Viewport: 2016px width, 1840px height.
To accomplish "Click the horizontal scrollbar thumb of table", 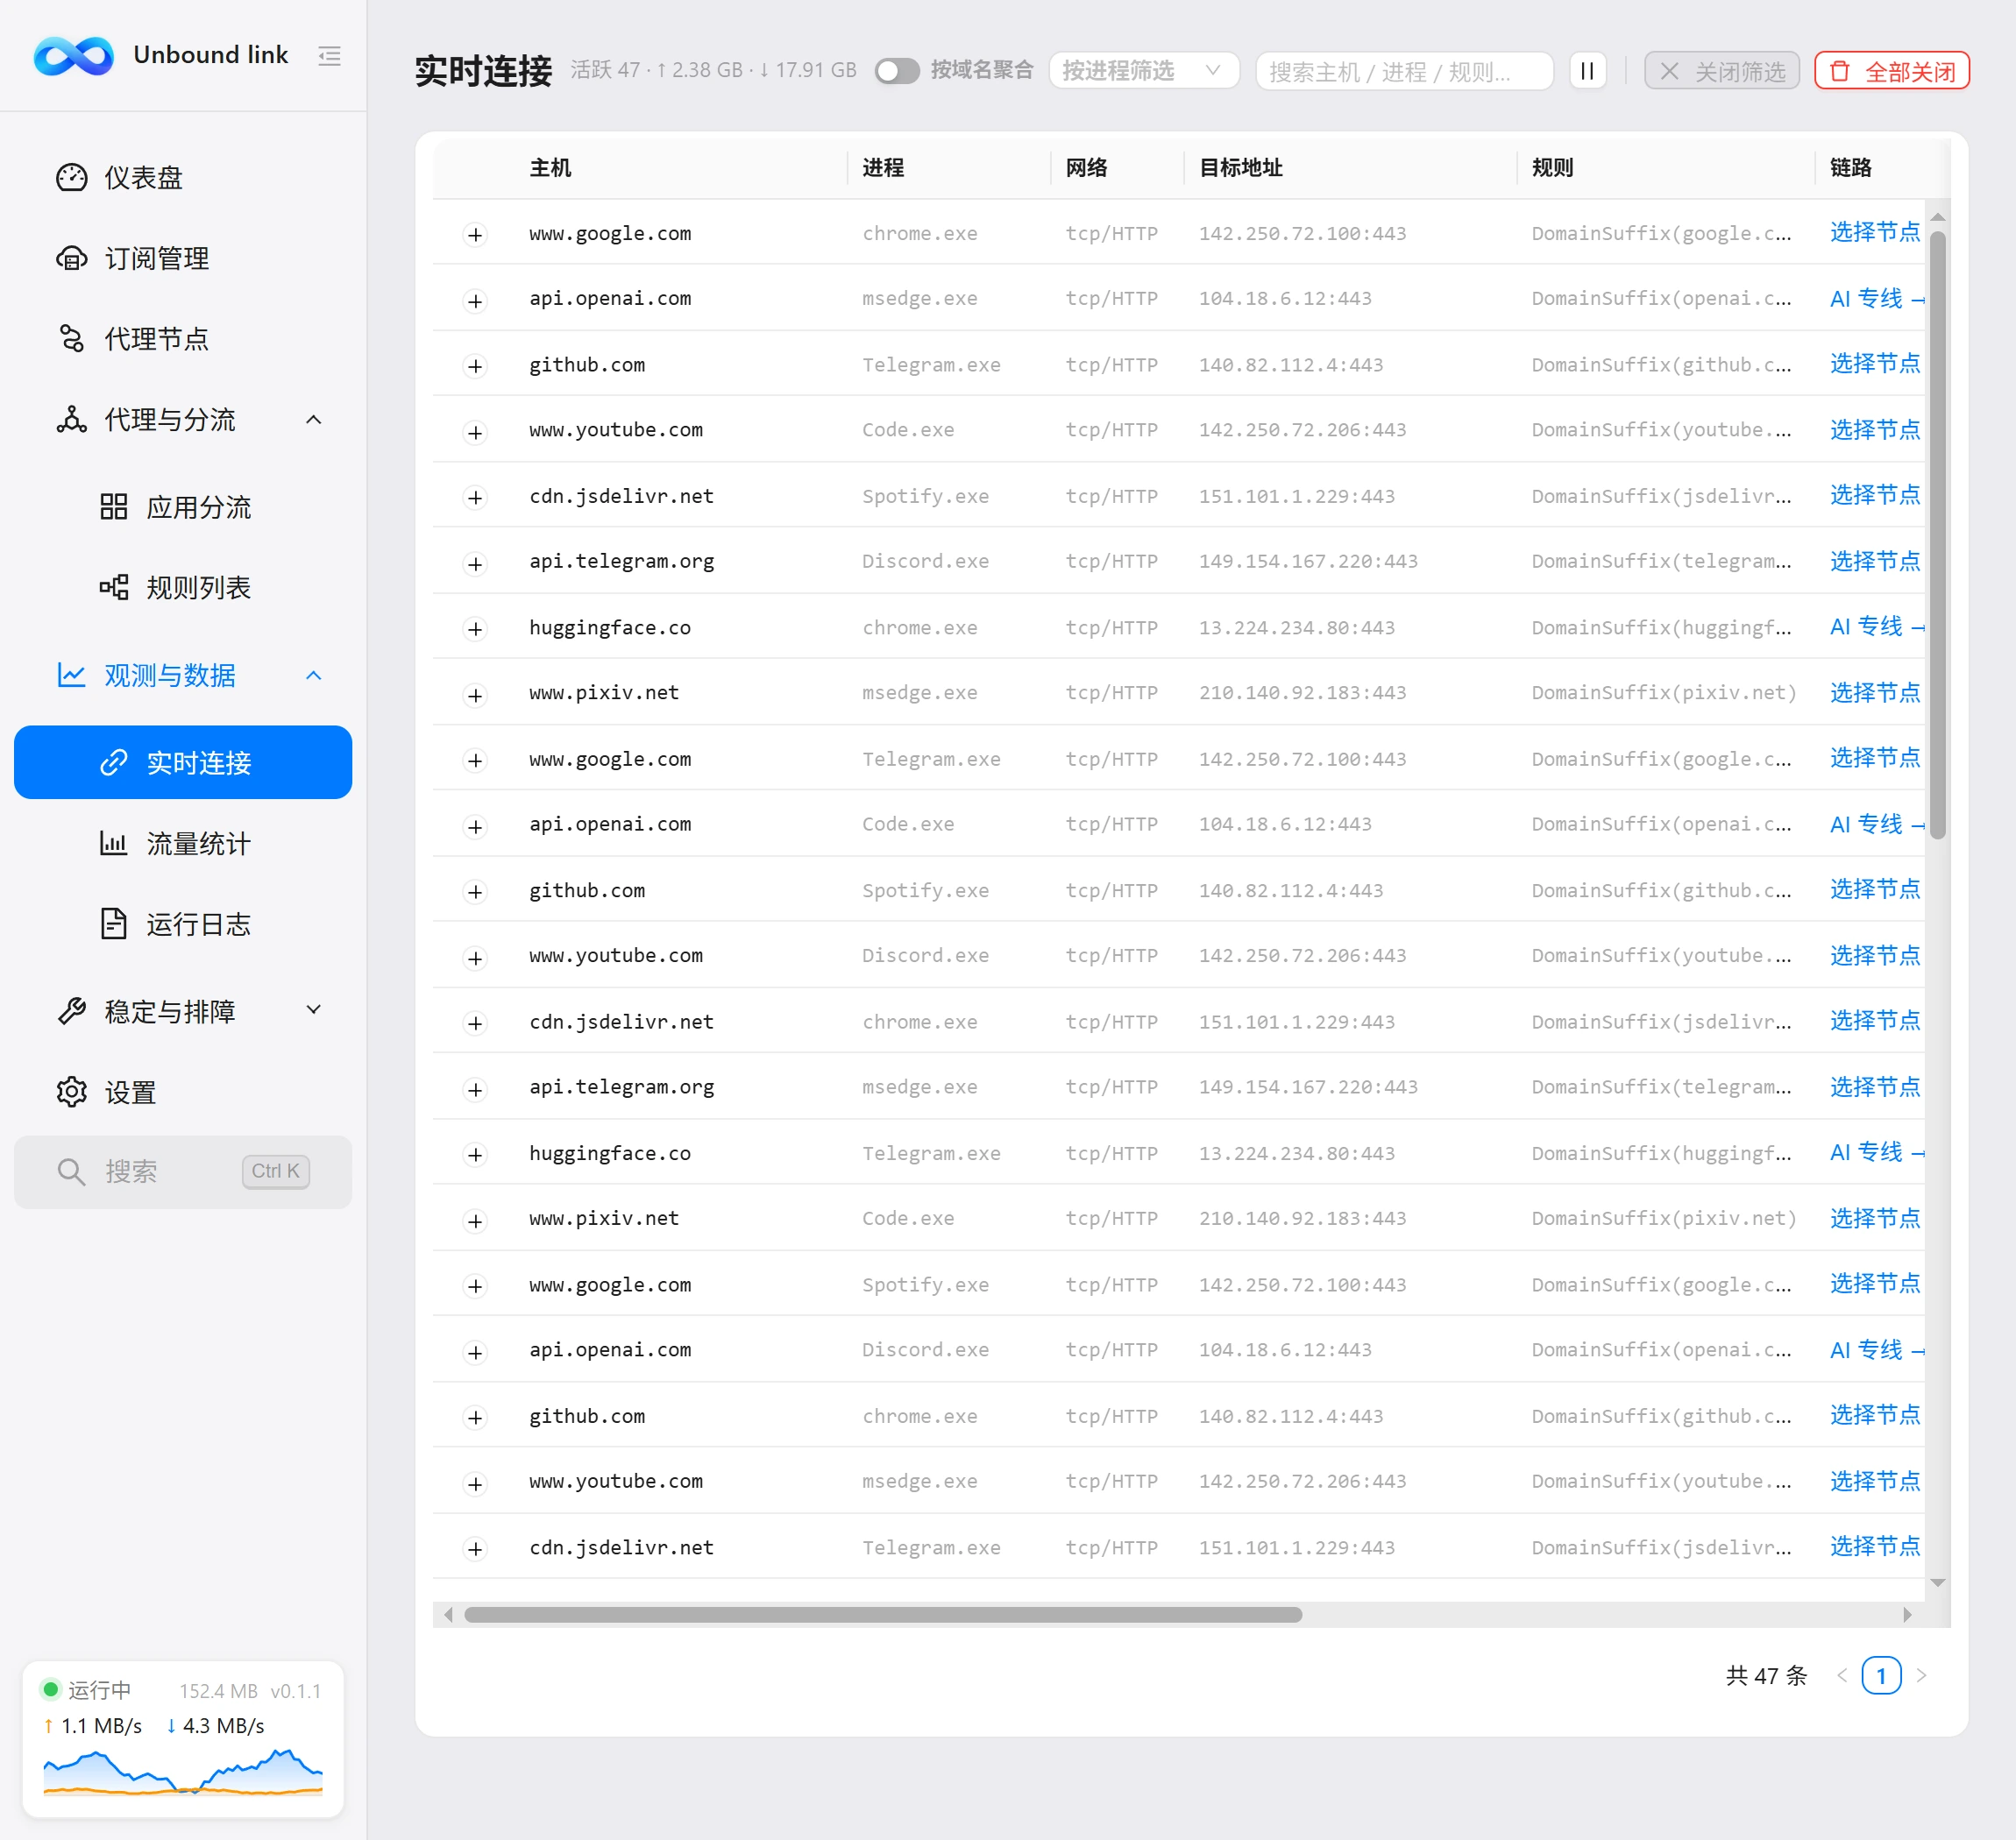I will (884, 1614).
